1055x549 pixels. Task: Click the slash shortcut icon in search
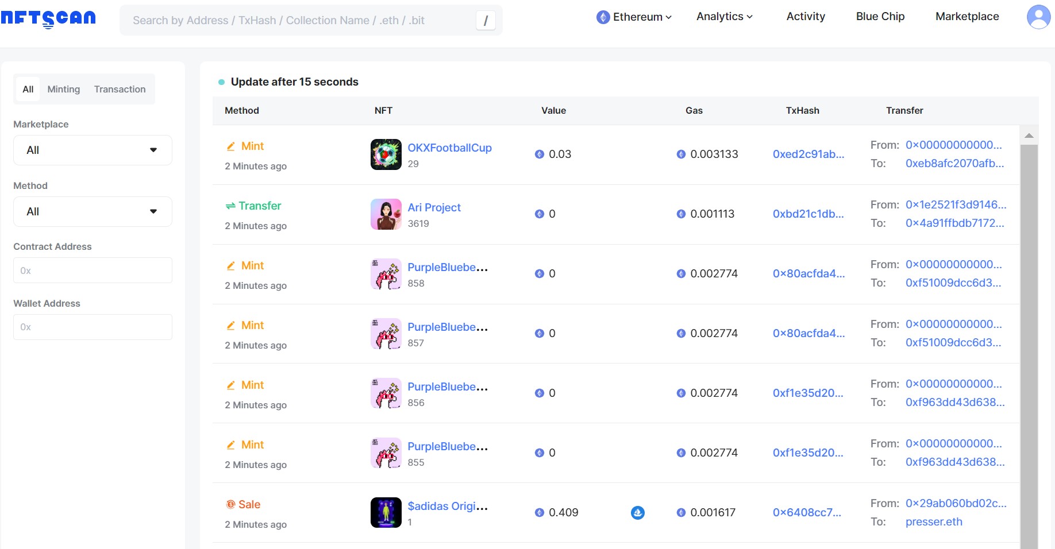tap(486, 21)
